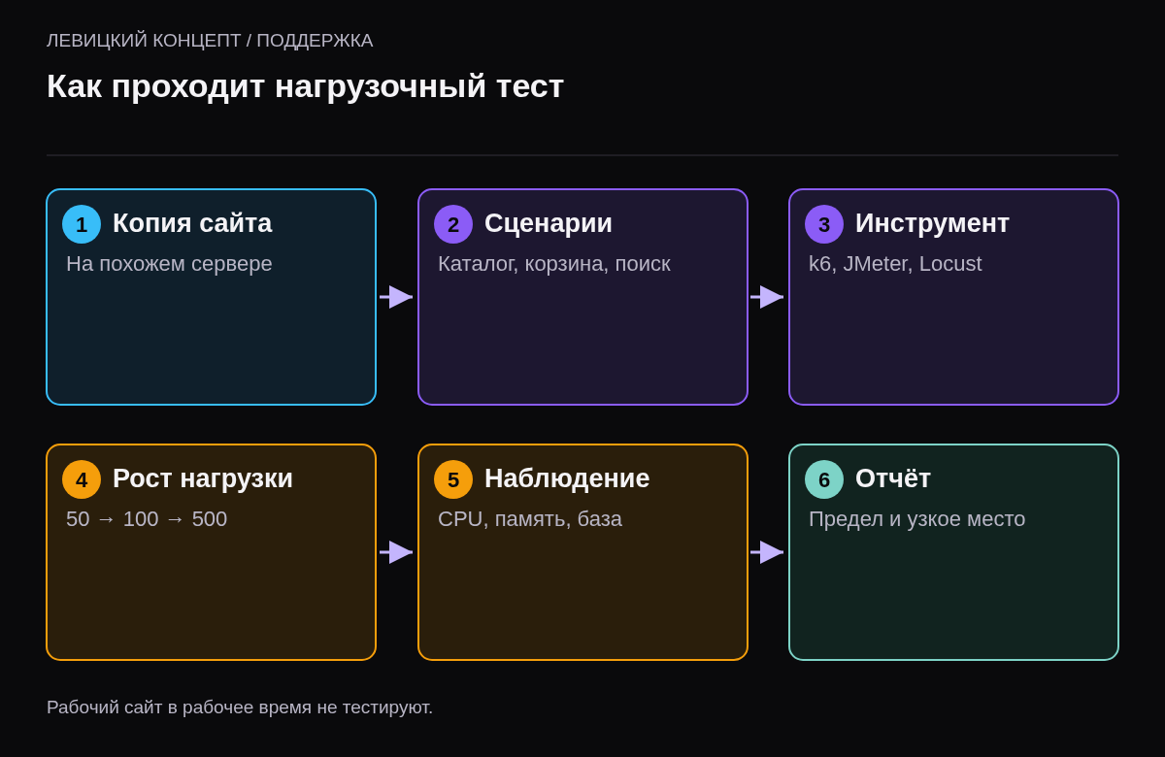Select the «Отчёт» card title
This screenshot has height=757, width=1165.
(x=893, y=478)
